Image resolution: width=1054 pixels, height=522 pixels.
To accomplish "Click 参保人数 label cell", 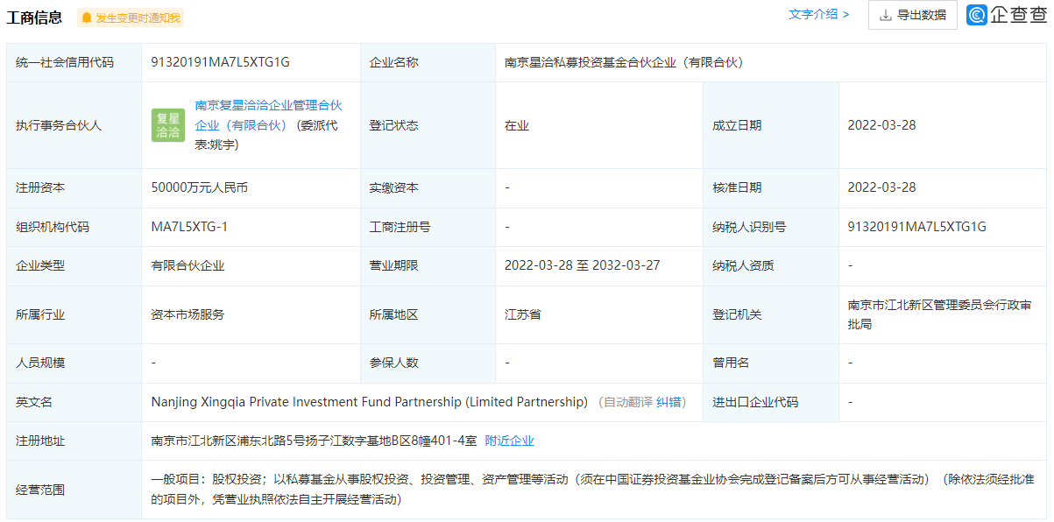I will point(428,363).
